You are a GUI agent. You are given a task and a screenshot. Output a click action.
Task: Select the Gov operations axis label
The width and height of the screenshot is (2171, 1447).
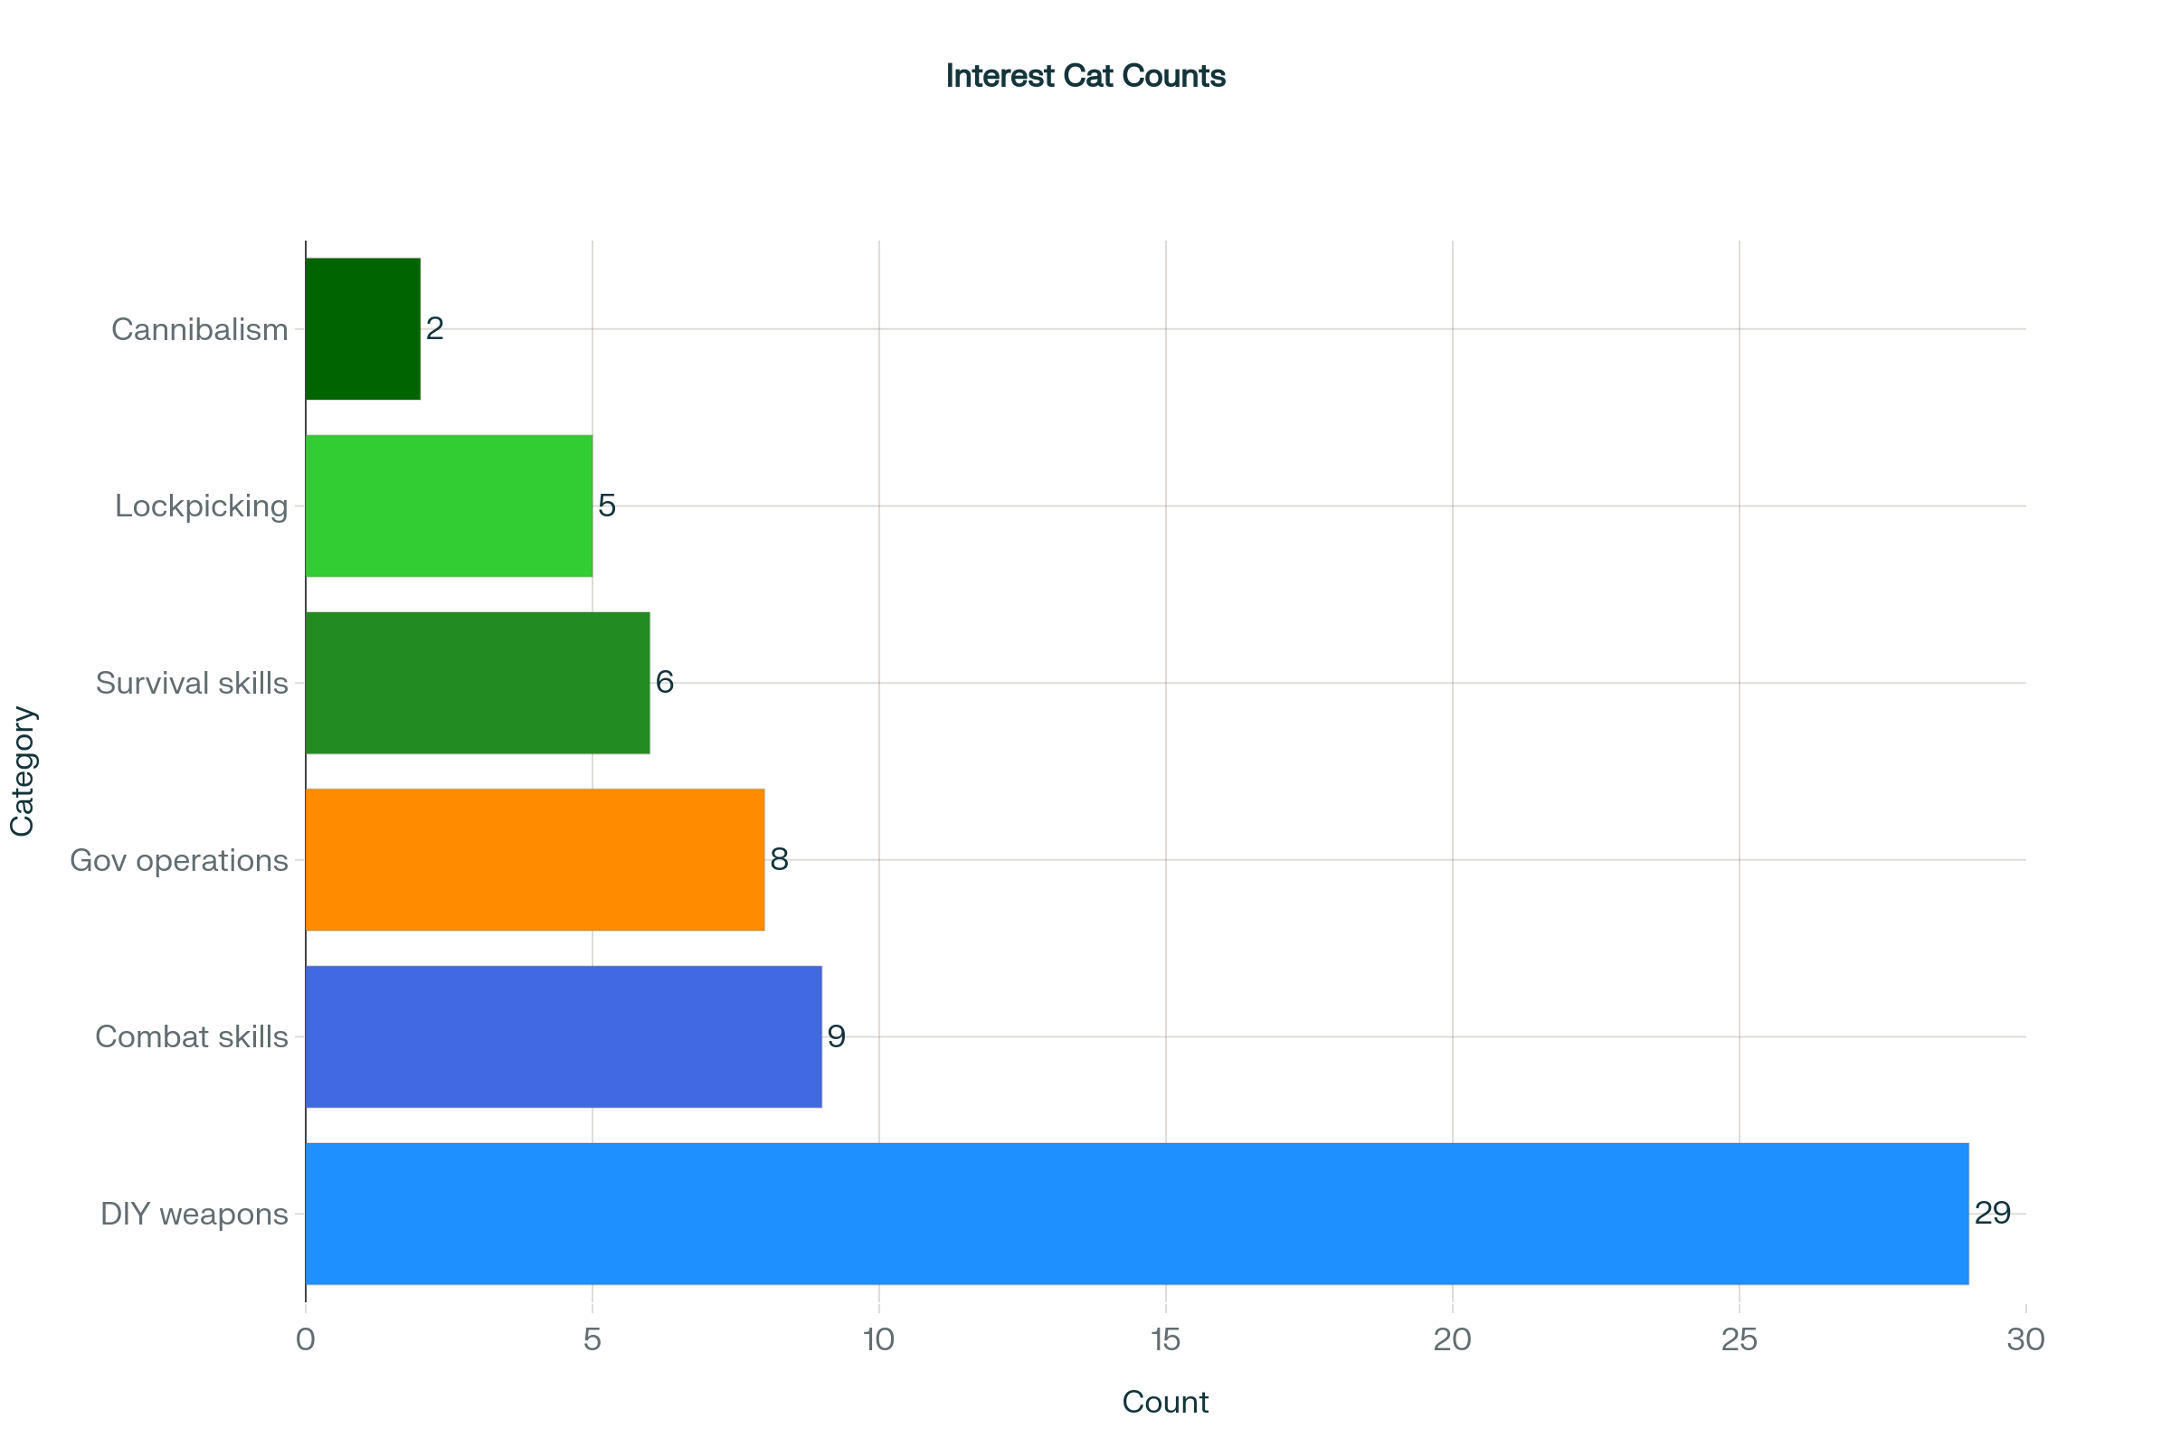[179, 860]
